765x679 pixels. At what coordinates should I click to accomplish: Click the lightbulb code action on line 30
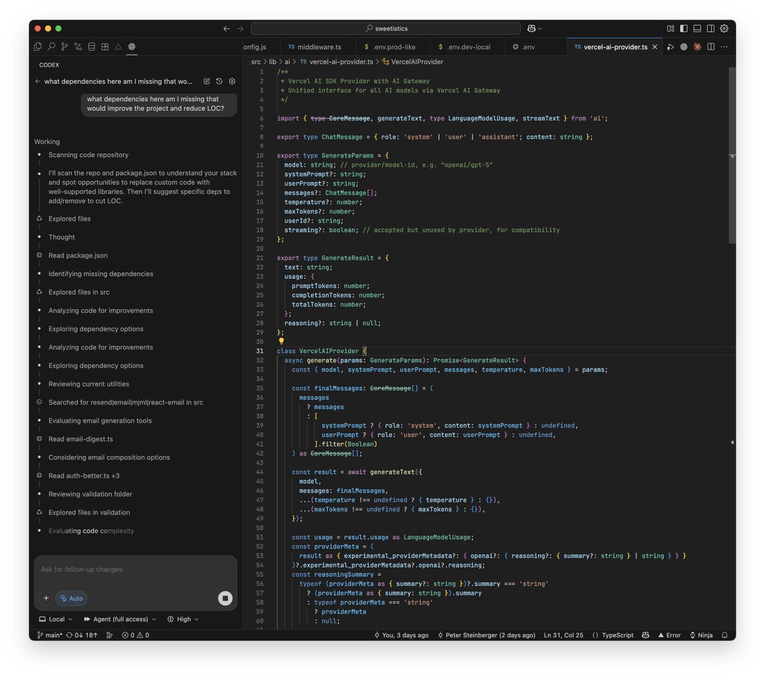(x=281, y=341)
